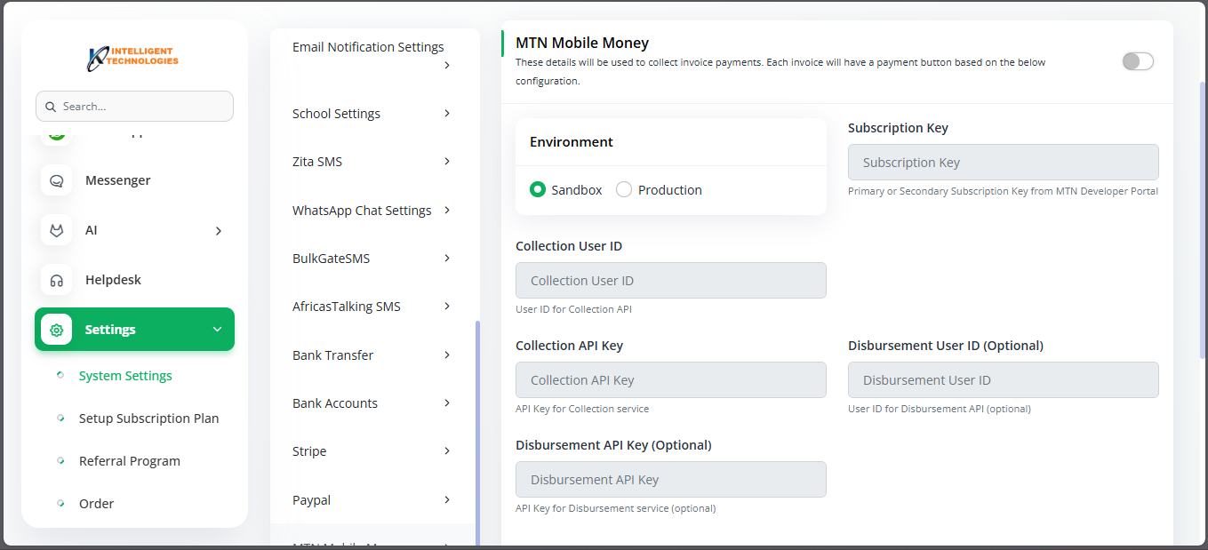Open System Settings link
Image resolution: width=1208 pixels, height=550 pixels.
click(x=125, y=376)
